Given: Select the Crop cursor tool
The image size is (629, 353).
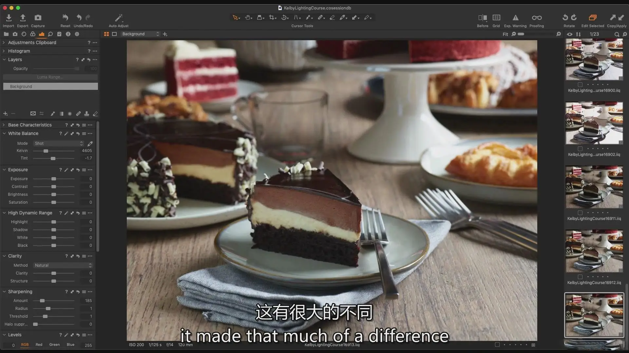Looking at the screenshot, I should (272, 18).
